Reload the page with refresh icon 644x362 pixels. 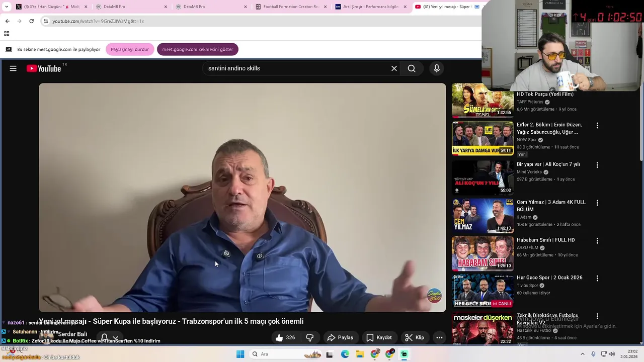31,21
